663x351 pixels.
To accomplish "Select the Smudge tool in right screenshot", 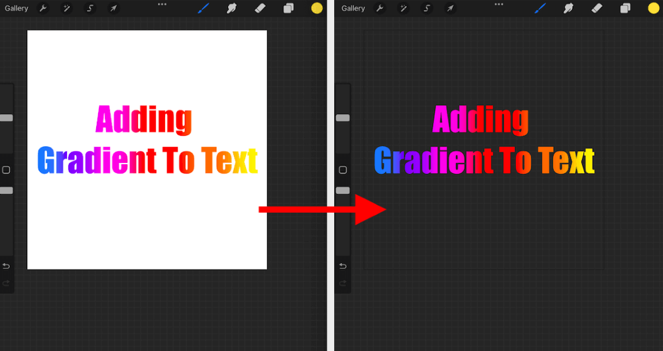I will click(568, 8).
